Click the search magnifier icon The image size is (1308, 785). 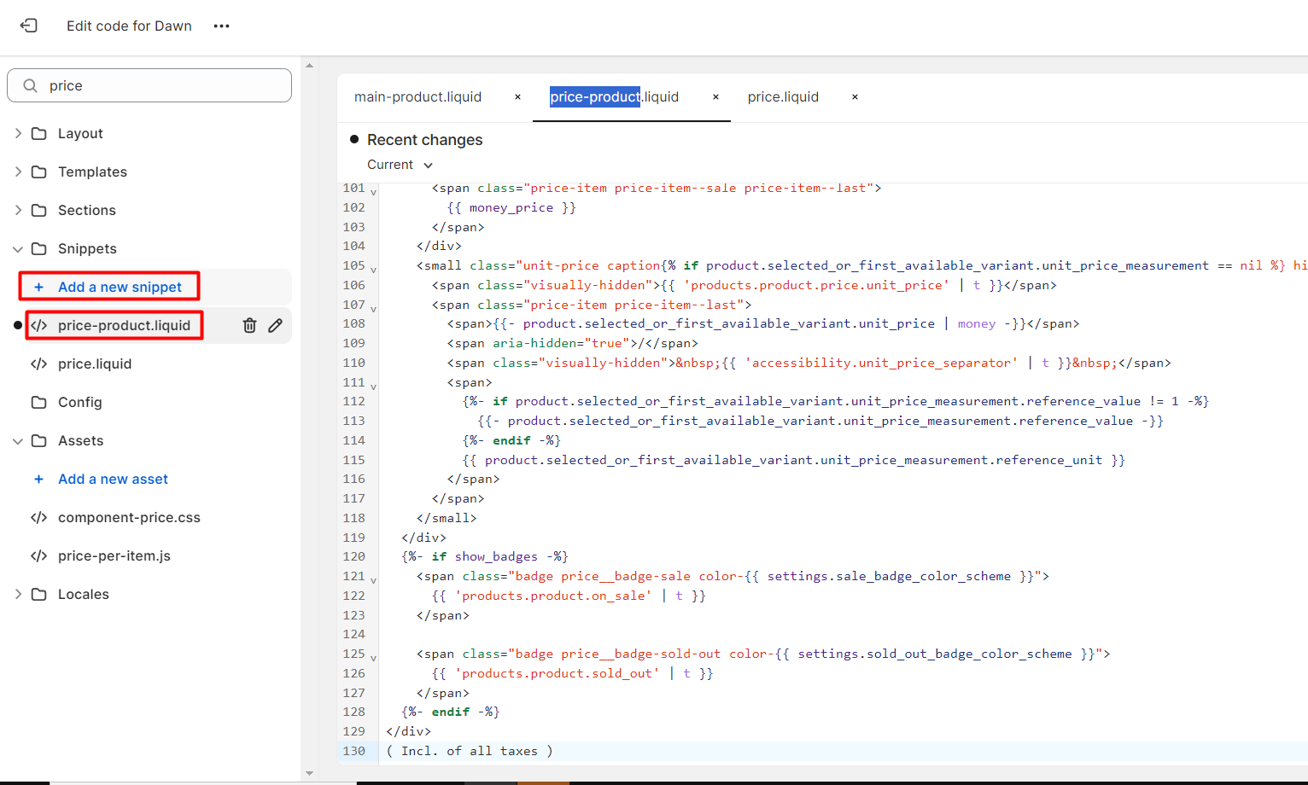point(30,85)
